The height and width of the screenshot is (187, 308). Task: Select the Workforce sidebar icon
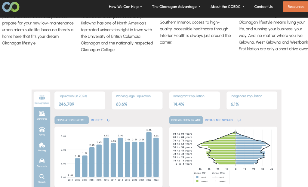click(42, 115)
